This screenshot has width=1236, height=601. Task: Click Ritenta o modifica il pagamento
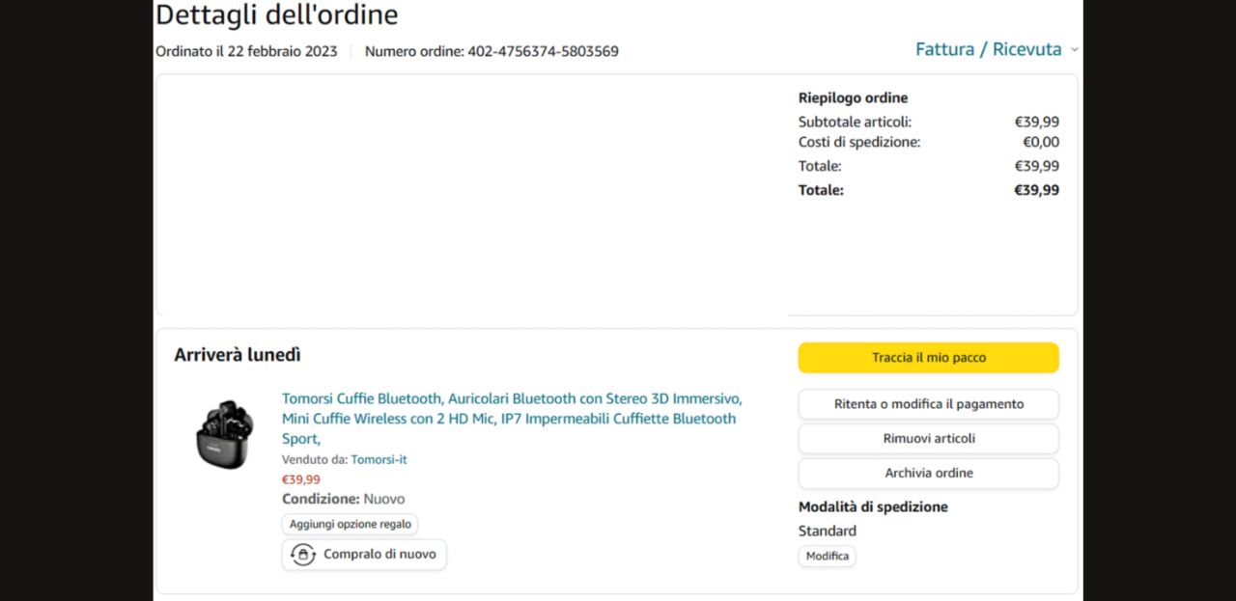pos(928,404)
